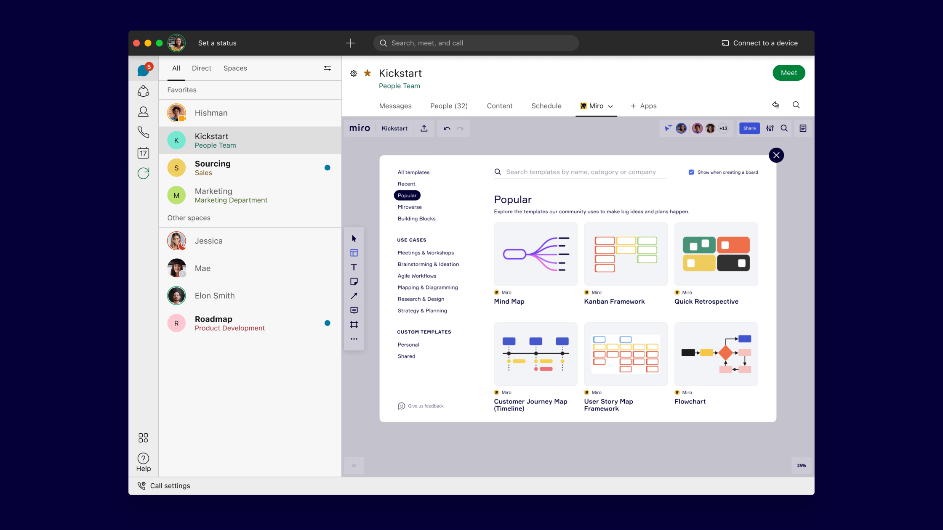
Task: Open the Kanban Framework template thumbnail
Action: point(626,254)
